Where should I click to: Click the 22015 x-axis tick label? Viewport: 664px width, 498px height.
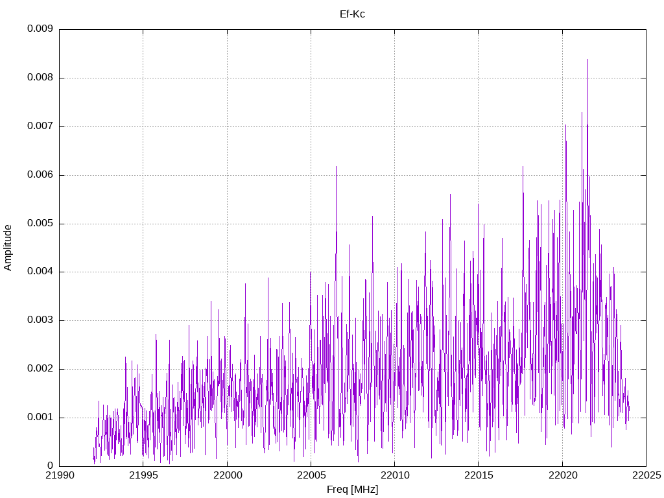coord(479,475)
